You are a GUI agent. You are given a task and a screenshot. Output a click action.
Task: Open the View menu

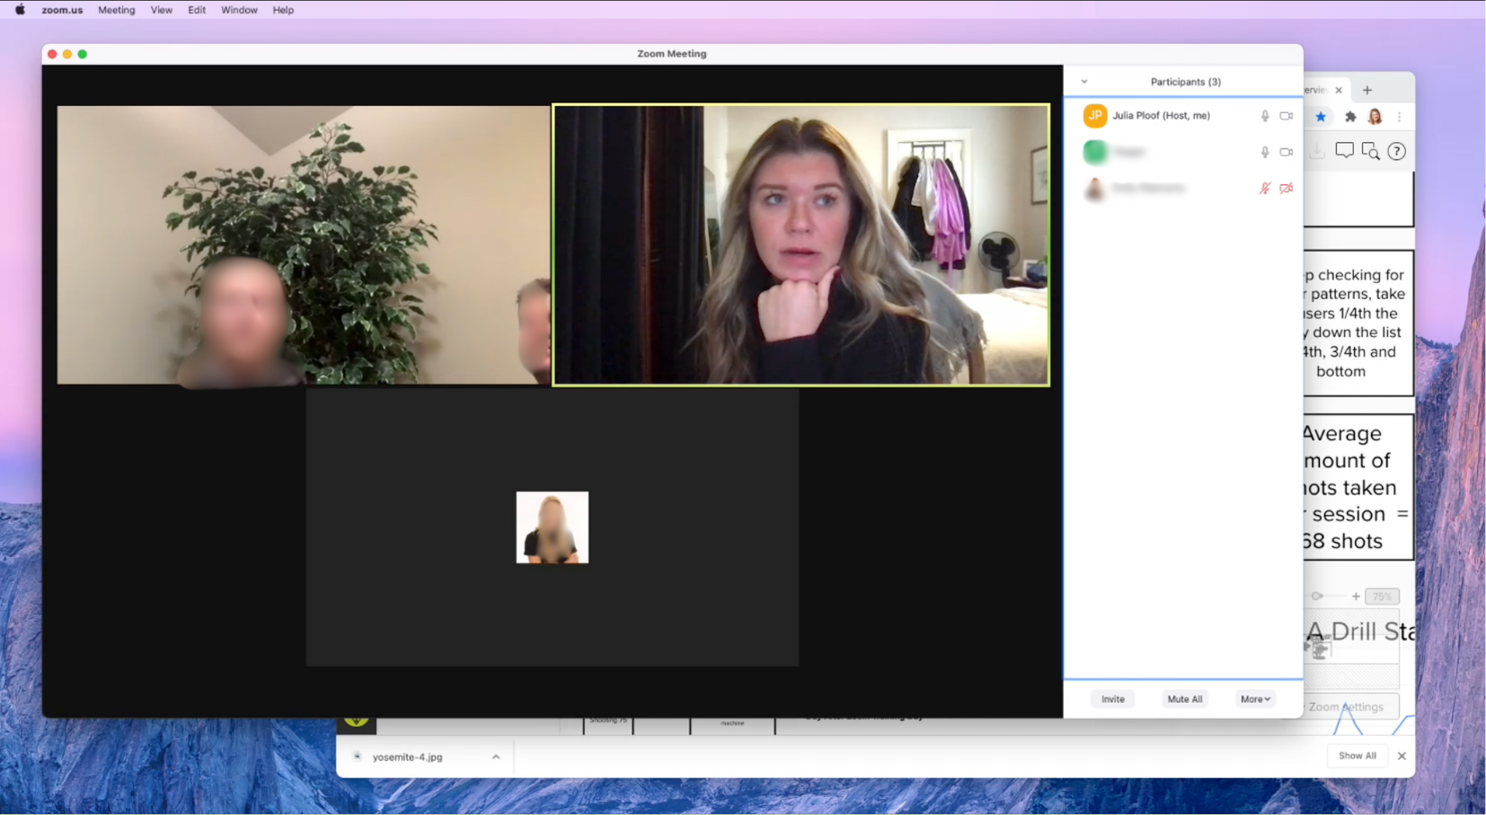pyautogui.click(x=162, y=10)
